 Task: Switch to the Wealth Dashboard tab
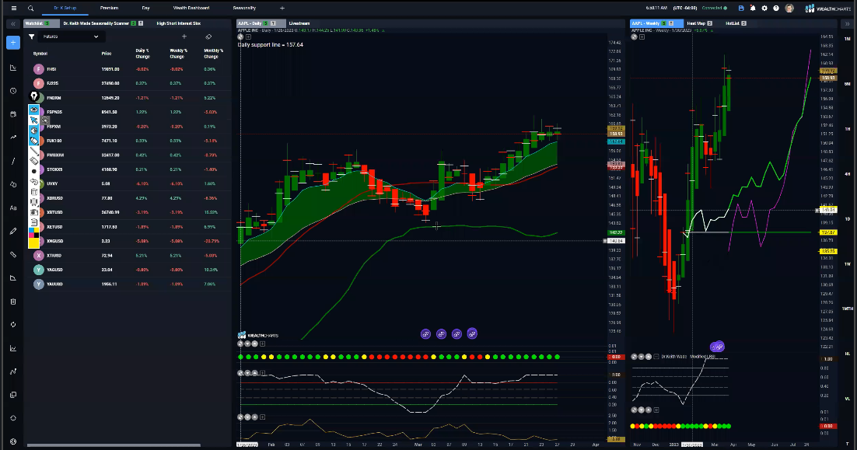tap(191, 9)
